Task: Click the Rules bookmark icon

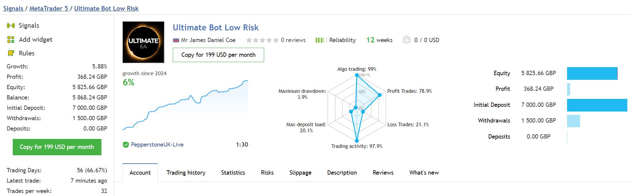Action: 11,53
